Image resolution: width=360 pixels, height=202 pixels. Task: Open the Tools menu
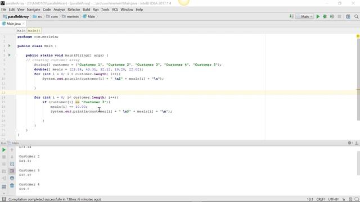[105, 10]
